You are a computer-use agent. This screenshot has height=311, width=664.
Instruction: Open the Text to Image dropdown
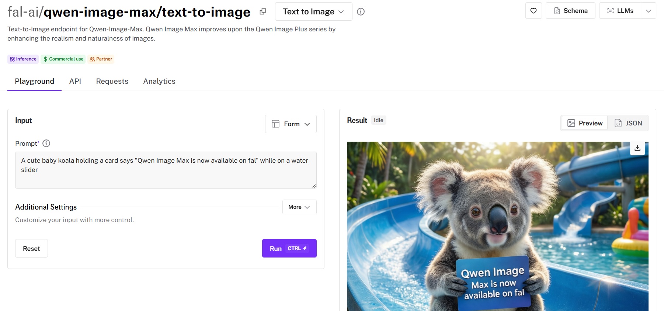(x=313, y=12)
